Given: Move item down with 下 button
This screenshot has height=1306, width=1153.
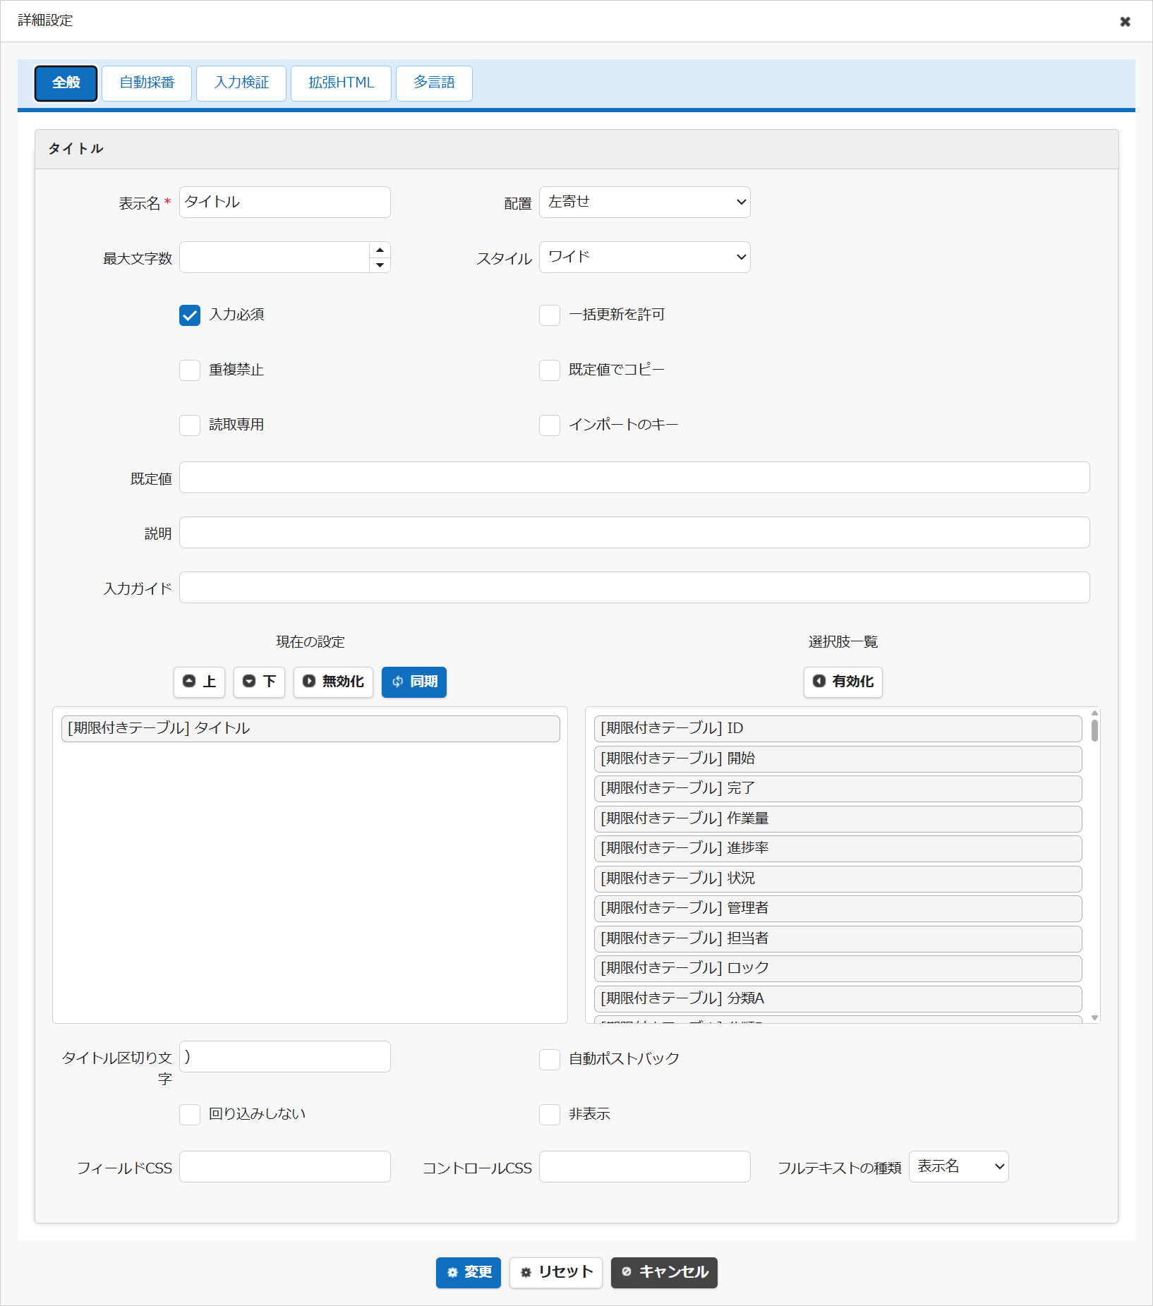Looking at the screenshot, I should [x=259, y=682].
